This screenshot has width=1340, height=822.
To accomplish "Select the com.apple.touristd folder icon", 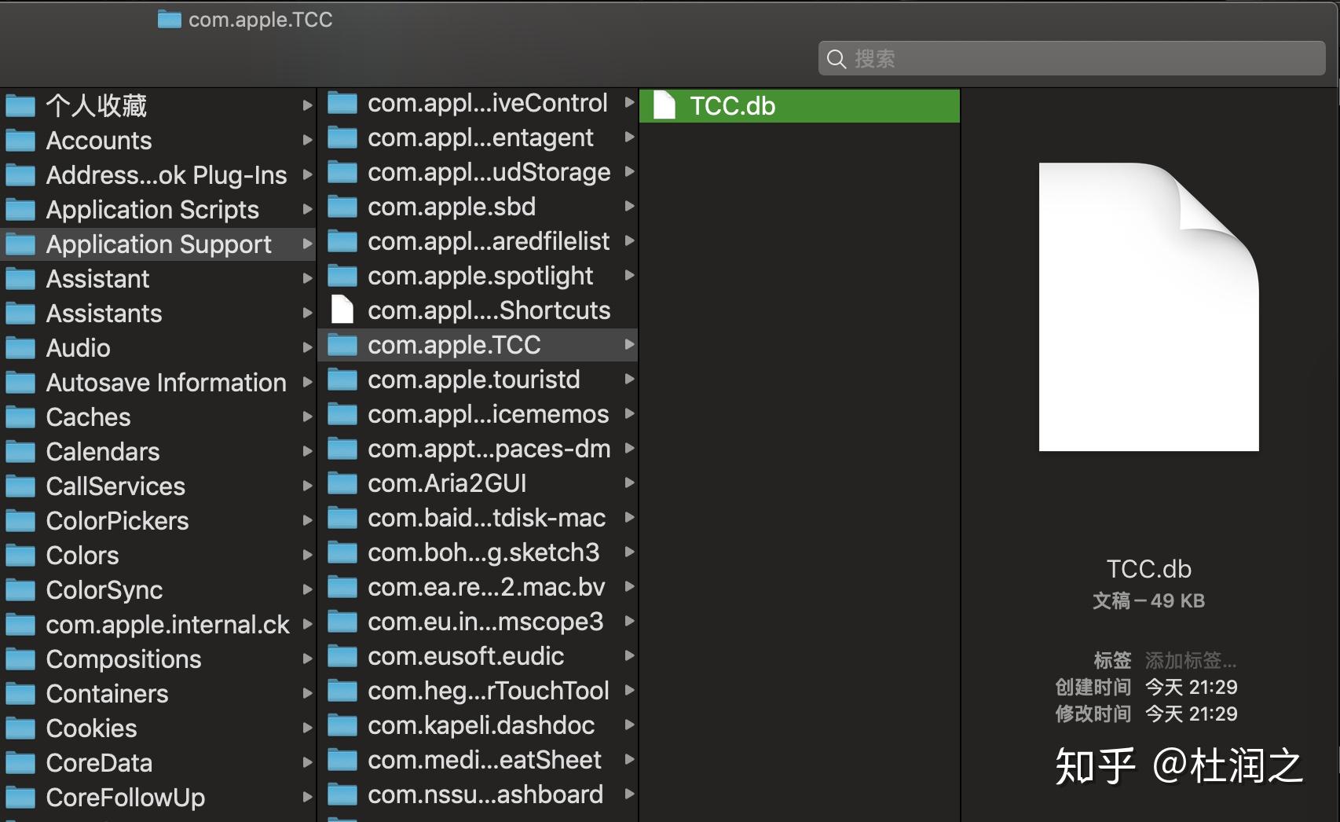I will click(342, 379).
